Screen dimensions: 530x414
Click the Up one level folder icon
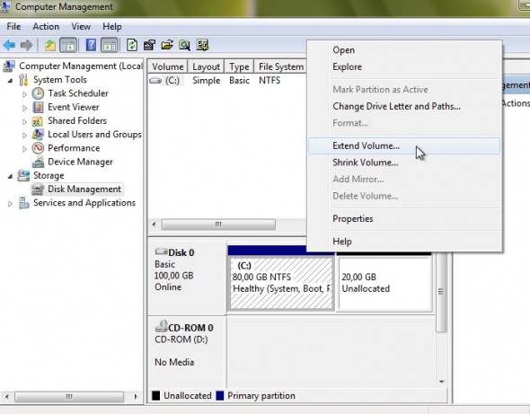[x=50, y=45]
